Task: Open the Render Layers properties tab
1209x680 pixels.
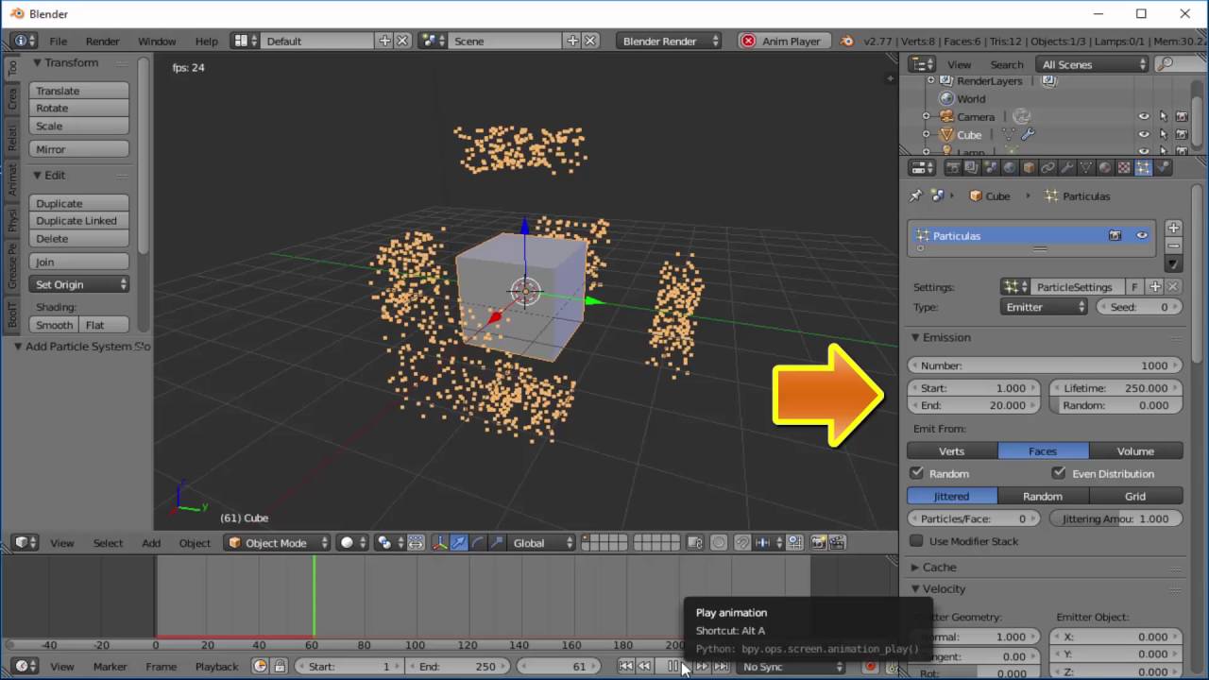Action: point(971,168)
